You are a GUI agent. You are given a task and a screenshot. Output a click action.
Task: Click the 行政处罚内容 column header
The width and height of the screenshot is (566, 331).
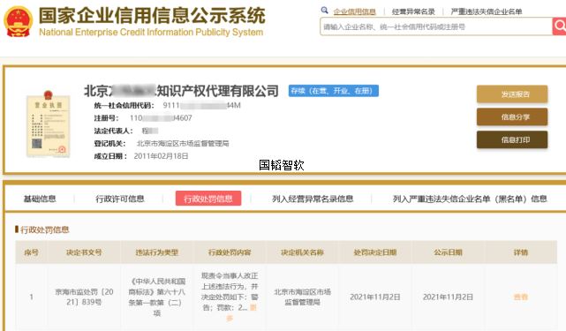[230, 252]
